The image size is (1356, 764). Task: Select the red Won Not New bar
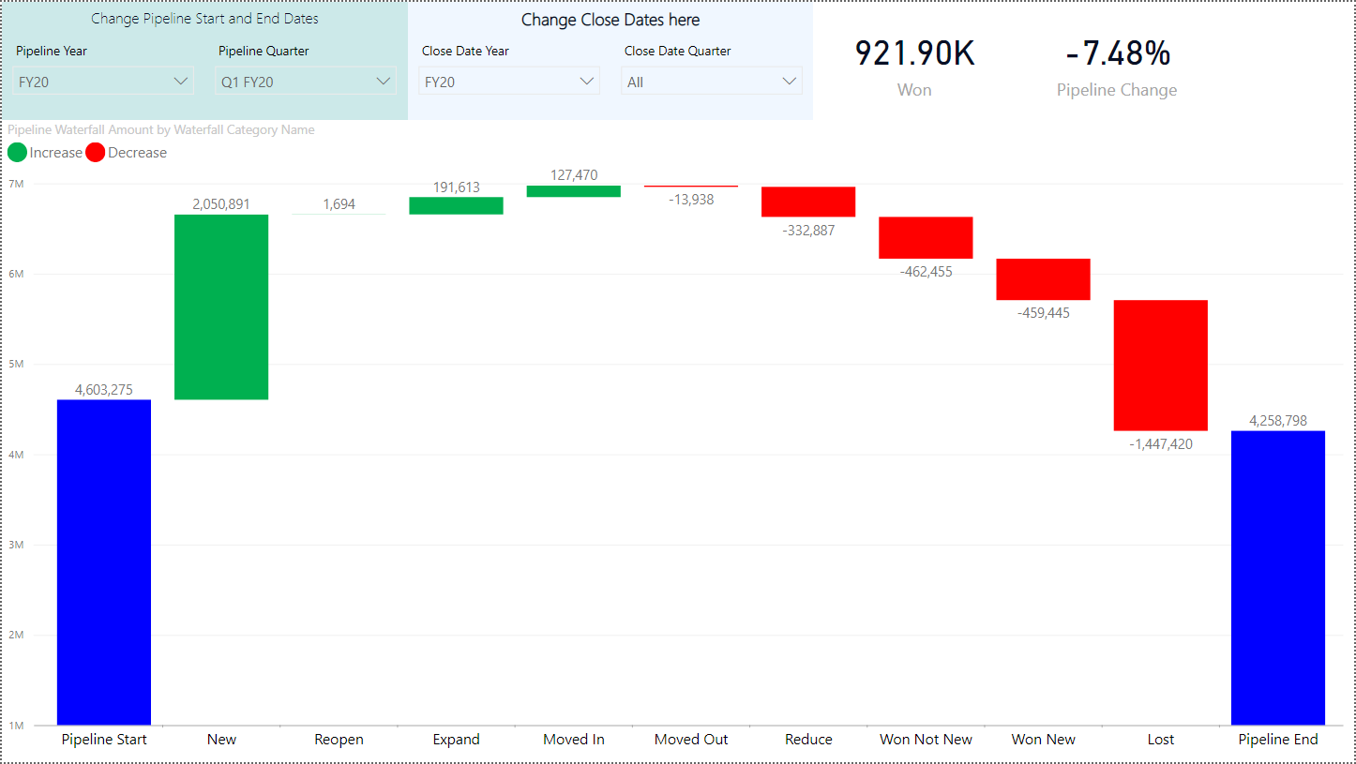tap(926, 238)
